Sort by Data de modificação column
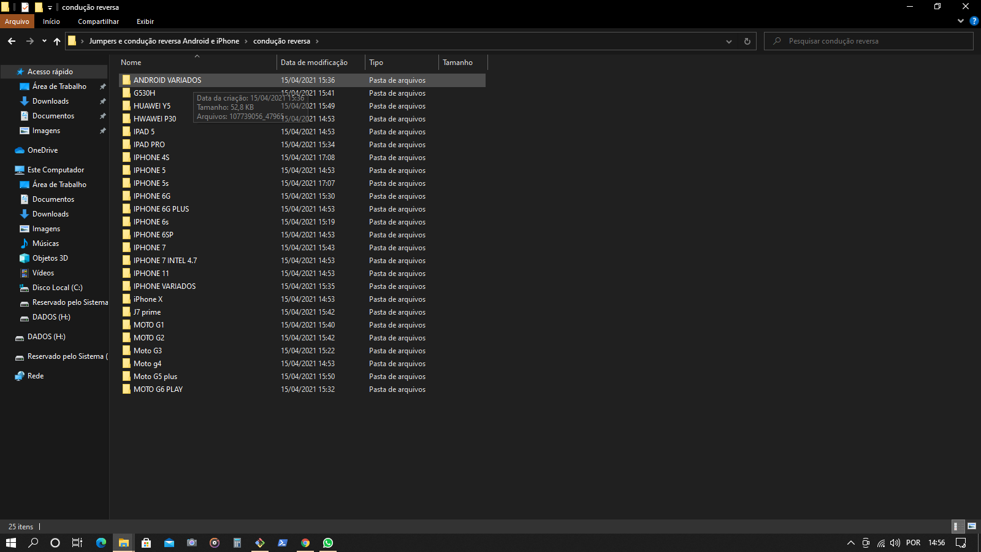The height and width of the screenshot is (552, 981). 321,63
